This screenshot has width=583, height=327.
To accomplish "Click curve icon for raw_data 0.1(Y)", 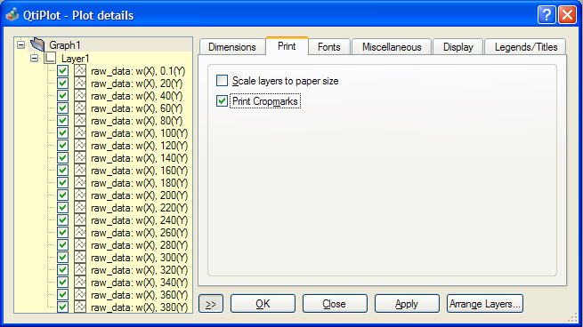I will [x=80, y=70].
